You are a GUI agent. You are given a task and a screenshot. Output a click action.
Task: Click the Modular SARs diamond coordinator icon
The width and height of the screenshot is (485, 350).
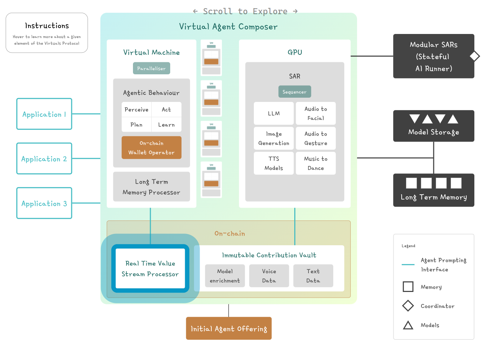coord(475,56)
